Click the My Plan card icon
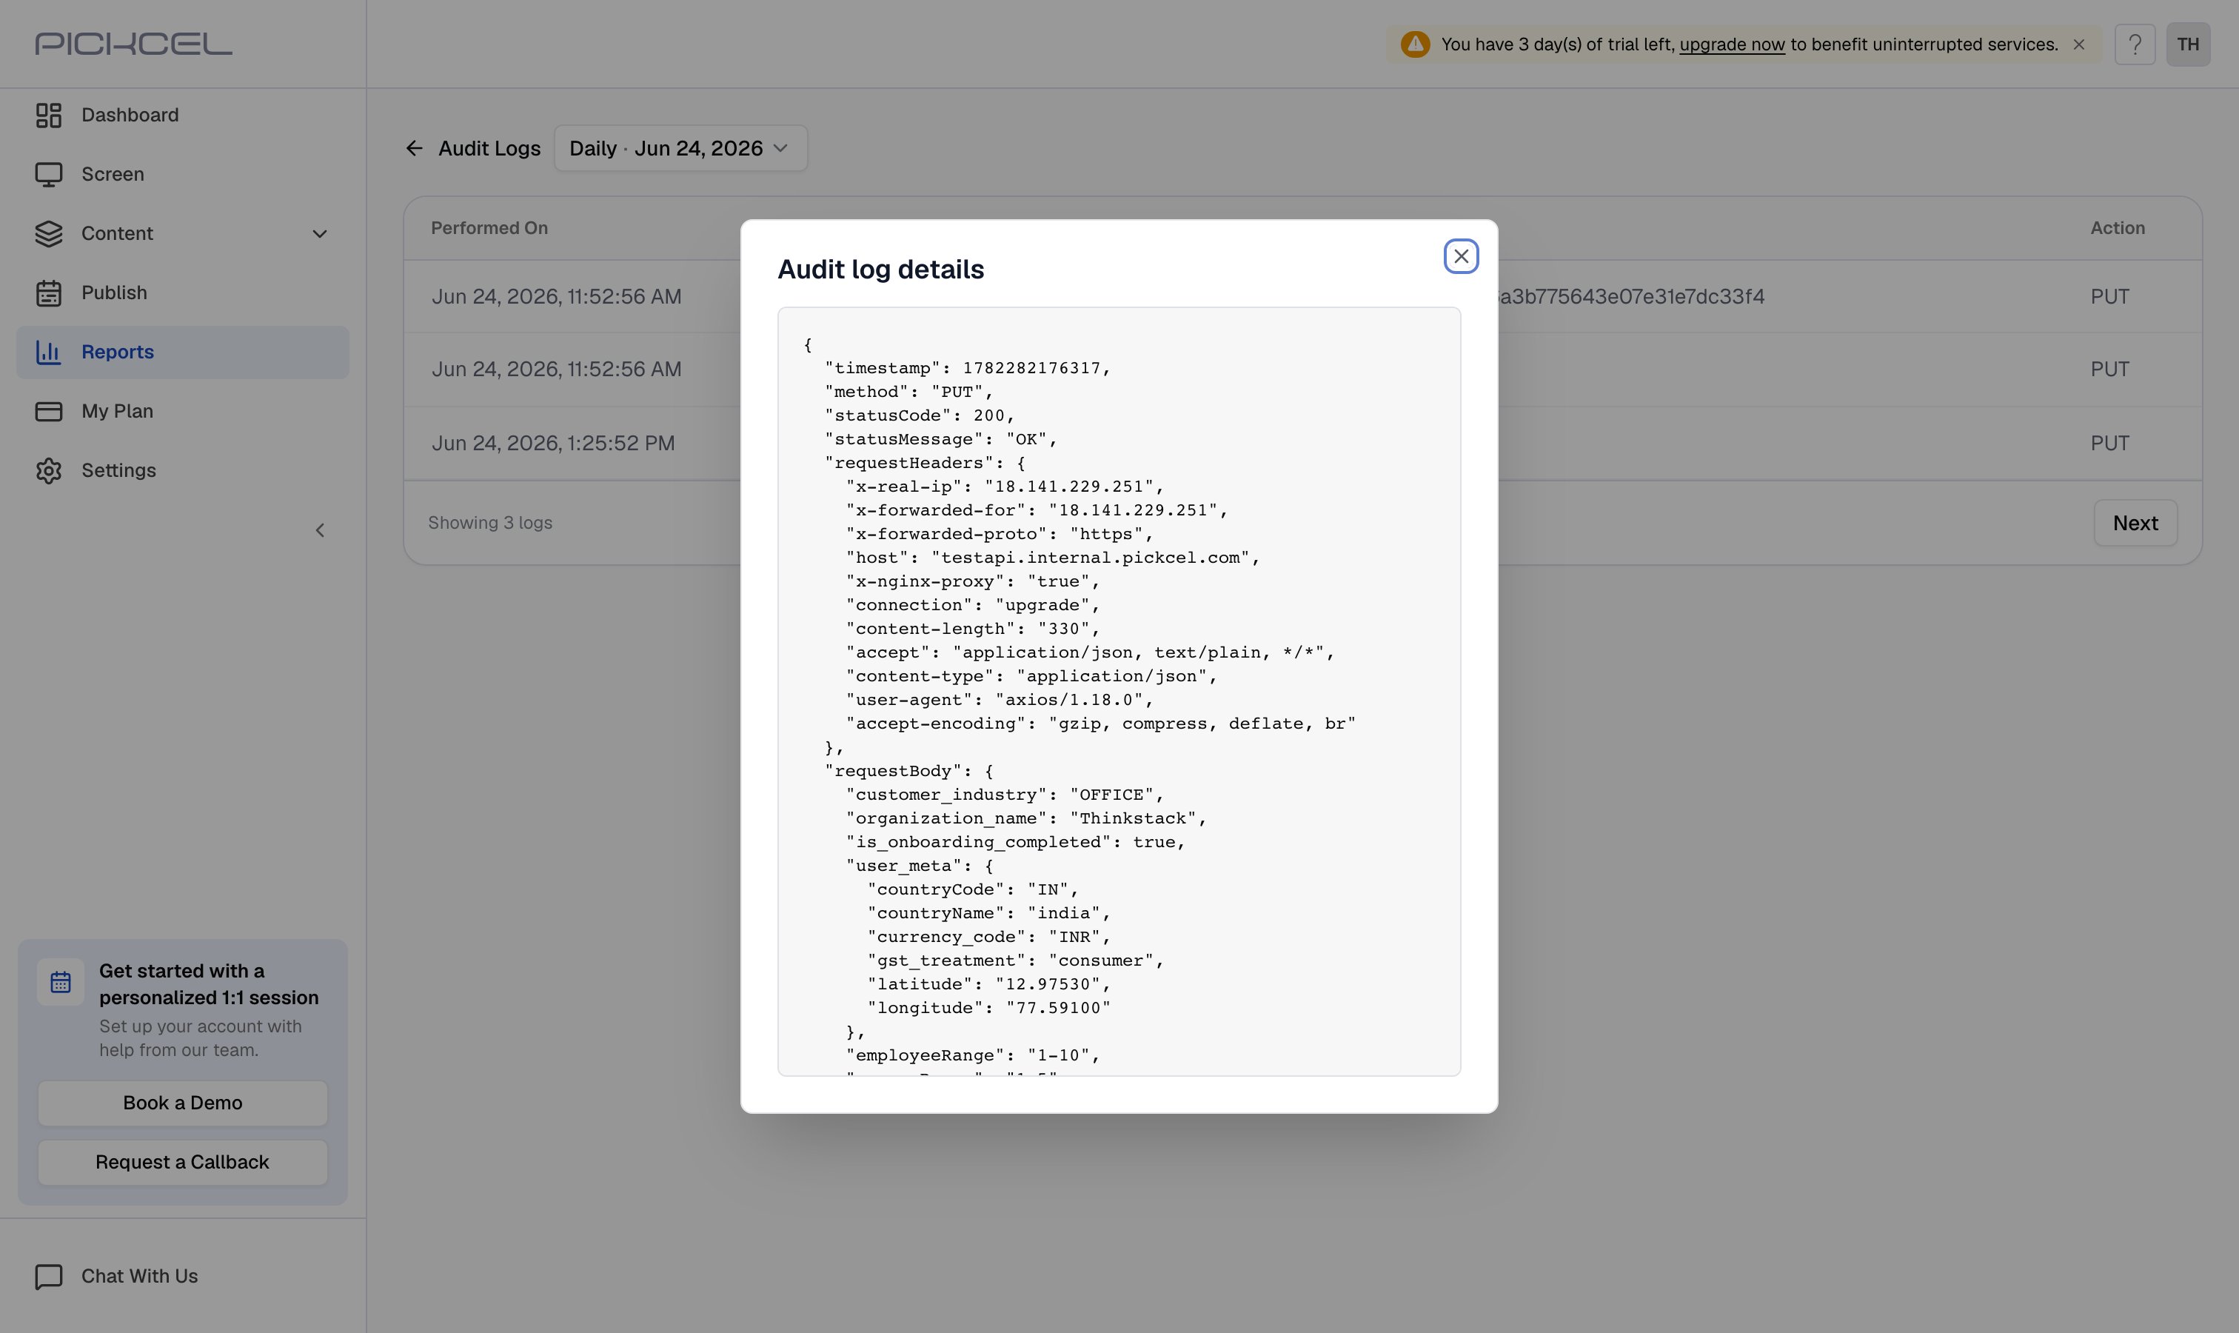 click(x=49, y=412)
